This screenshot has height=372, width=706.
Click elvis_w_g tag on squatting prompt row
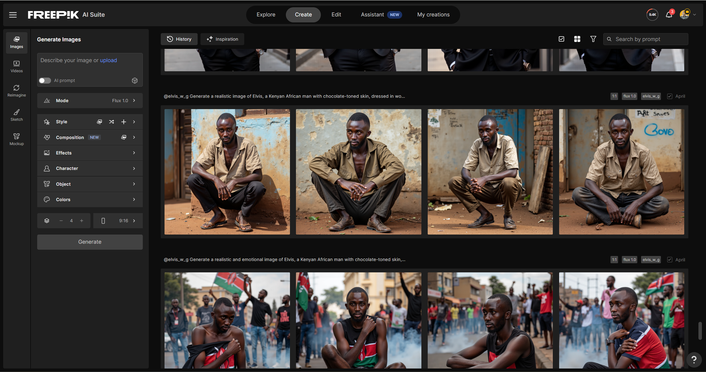click(651, 96)
